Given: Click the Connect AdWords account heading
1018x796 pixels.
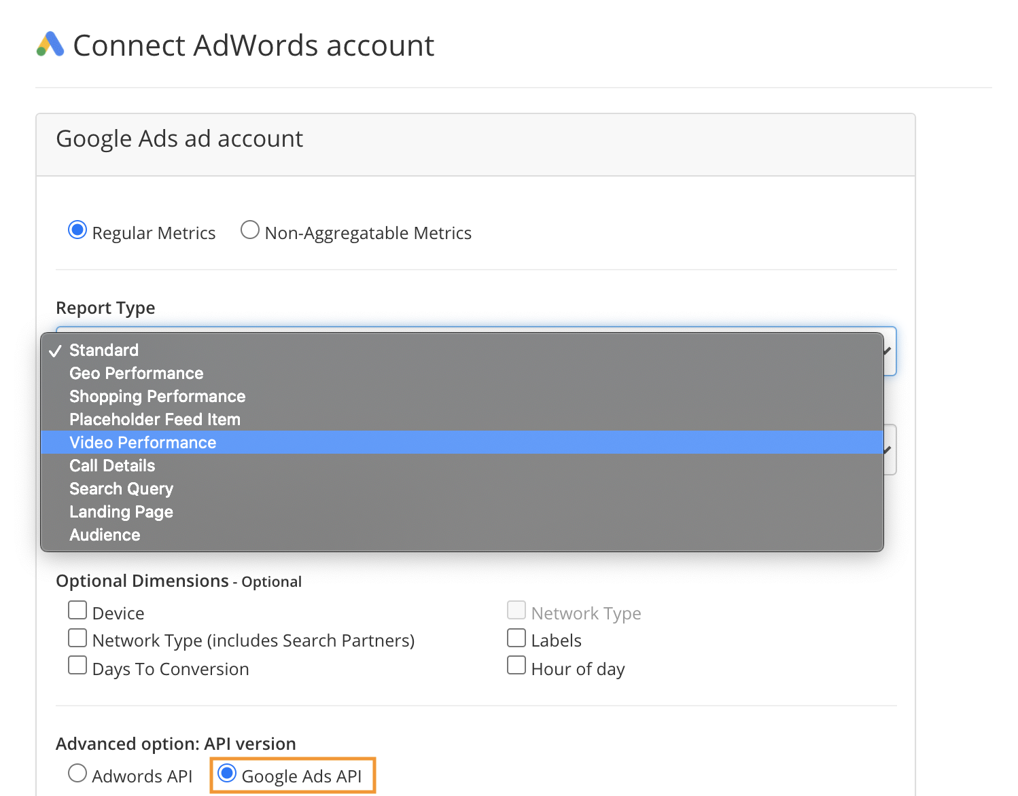Looking at the screenshot, I should (253, 46).
